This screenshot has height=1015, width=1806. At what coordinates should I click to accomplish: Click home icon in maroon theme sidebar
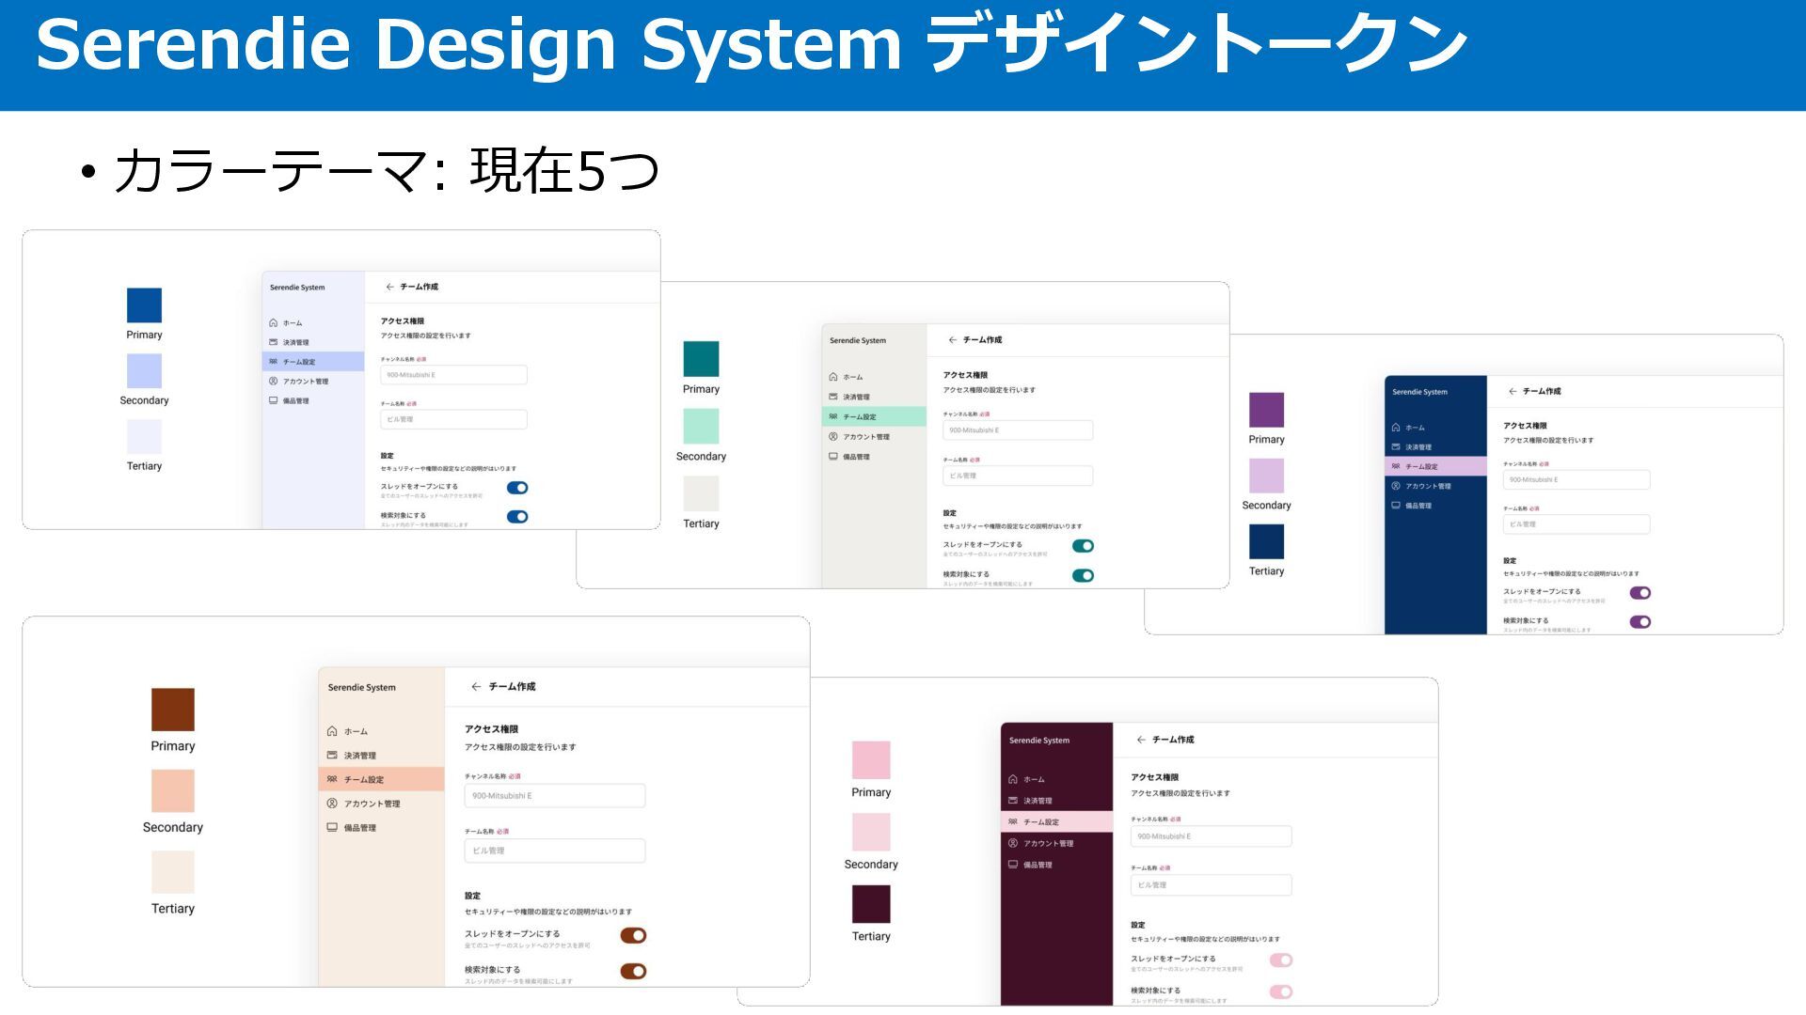click(x=1013, y=779)
